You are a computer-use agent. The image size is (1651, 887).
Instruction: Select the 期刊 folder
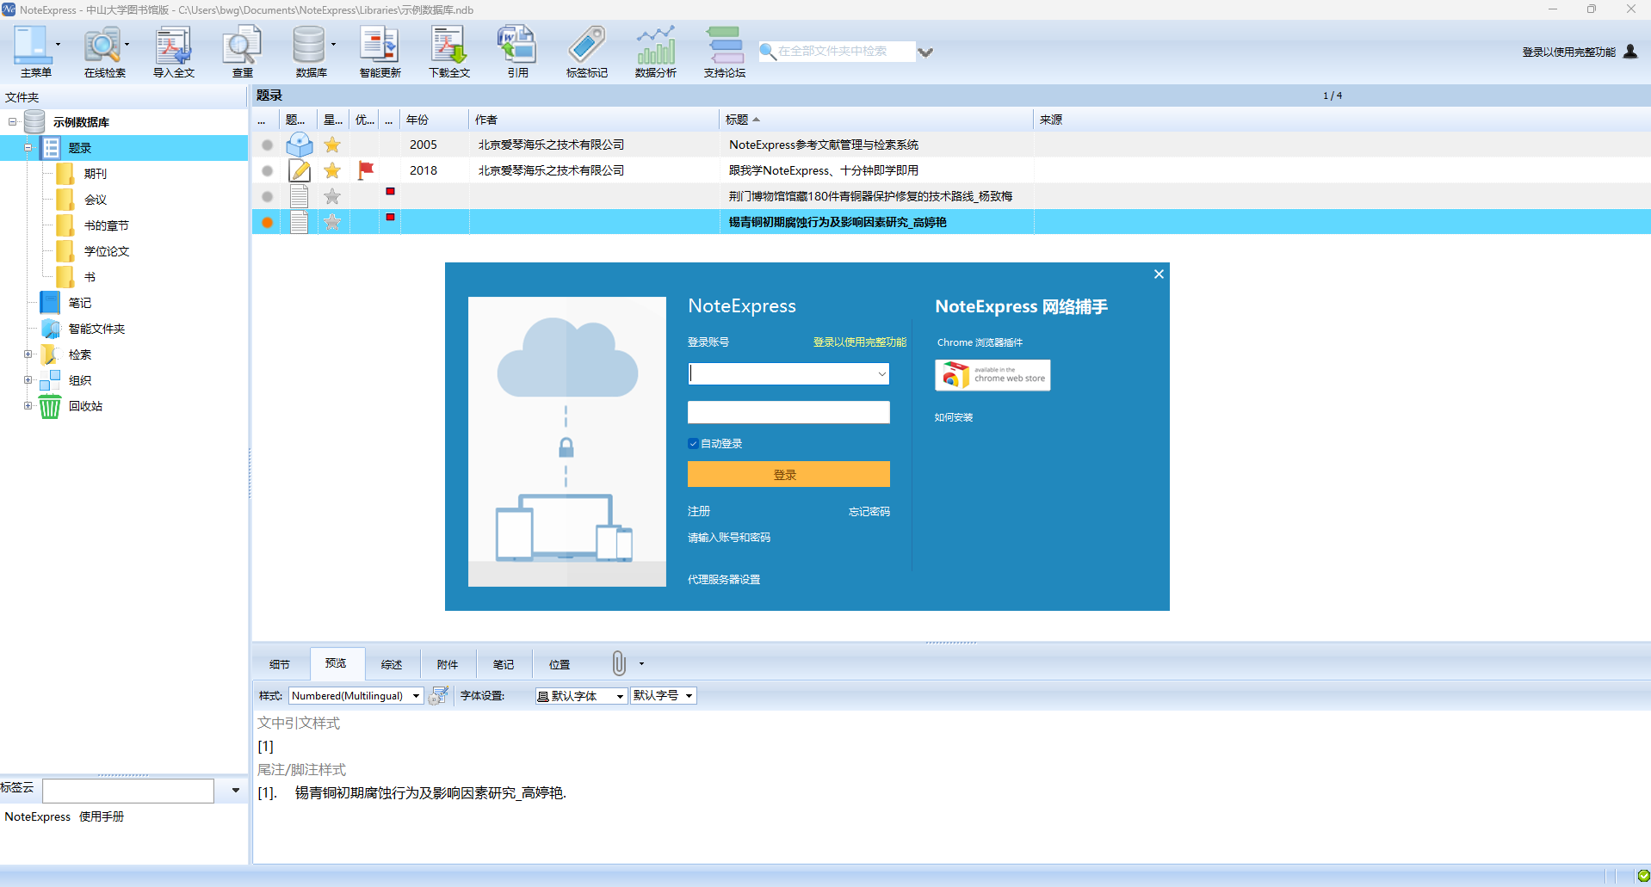[x=96, y=174]
